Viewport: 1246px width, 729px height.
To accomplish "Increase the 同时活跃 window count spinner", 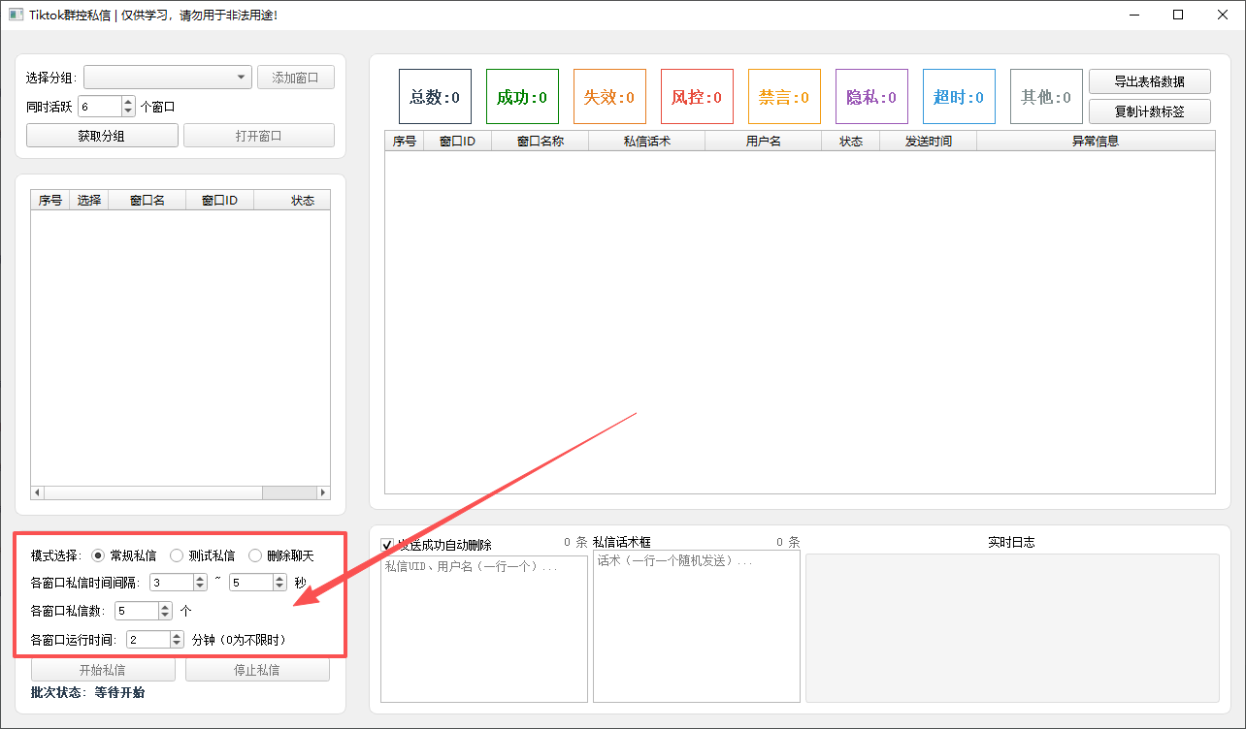I will tap(129, 102).
